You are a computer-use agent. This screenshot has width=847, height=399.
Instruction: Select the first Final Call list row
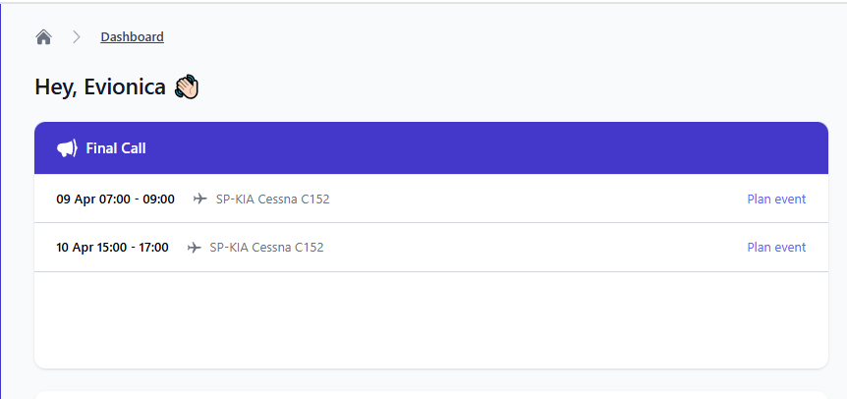click(x=431, y=199)
